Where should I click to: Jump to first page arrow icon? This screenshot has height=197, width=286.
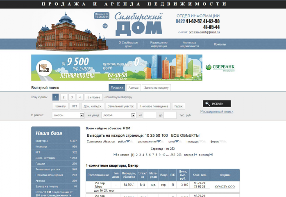(x=115, y=155)
